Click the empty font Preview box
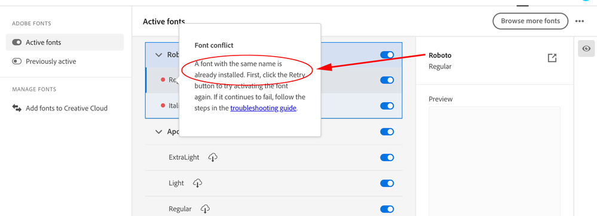597x216 pixels. [495, 161]
